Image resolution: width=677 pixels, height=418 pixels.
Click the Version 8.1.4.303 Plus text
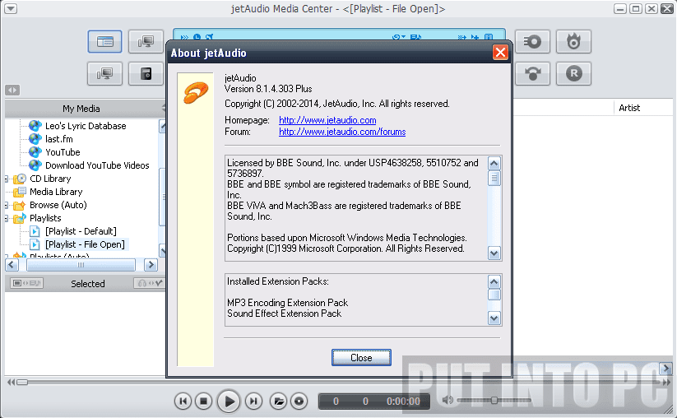268,89
